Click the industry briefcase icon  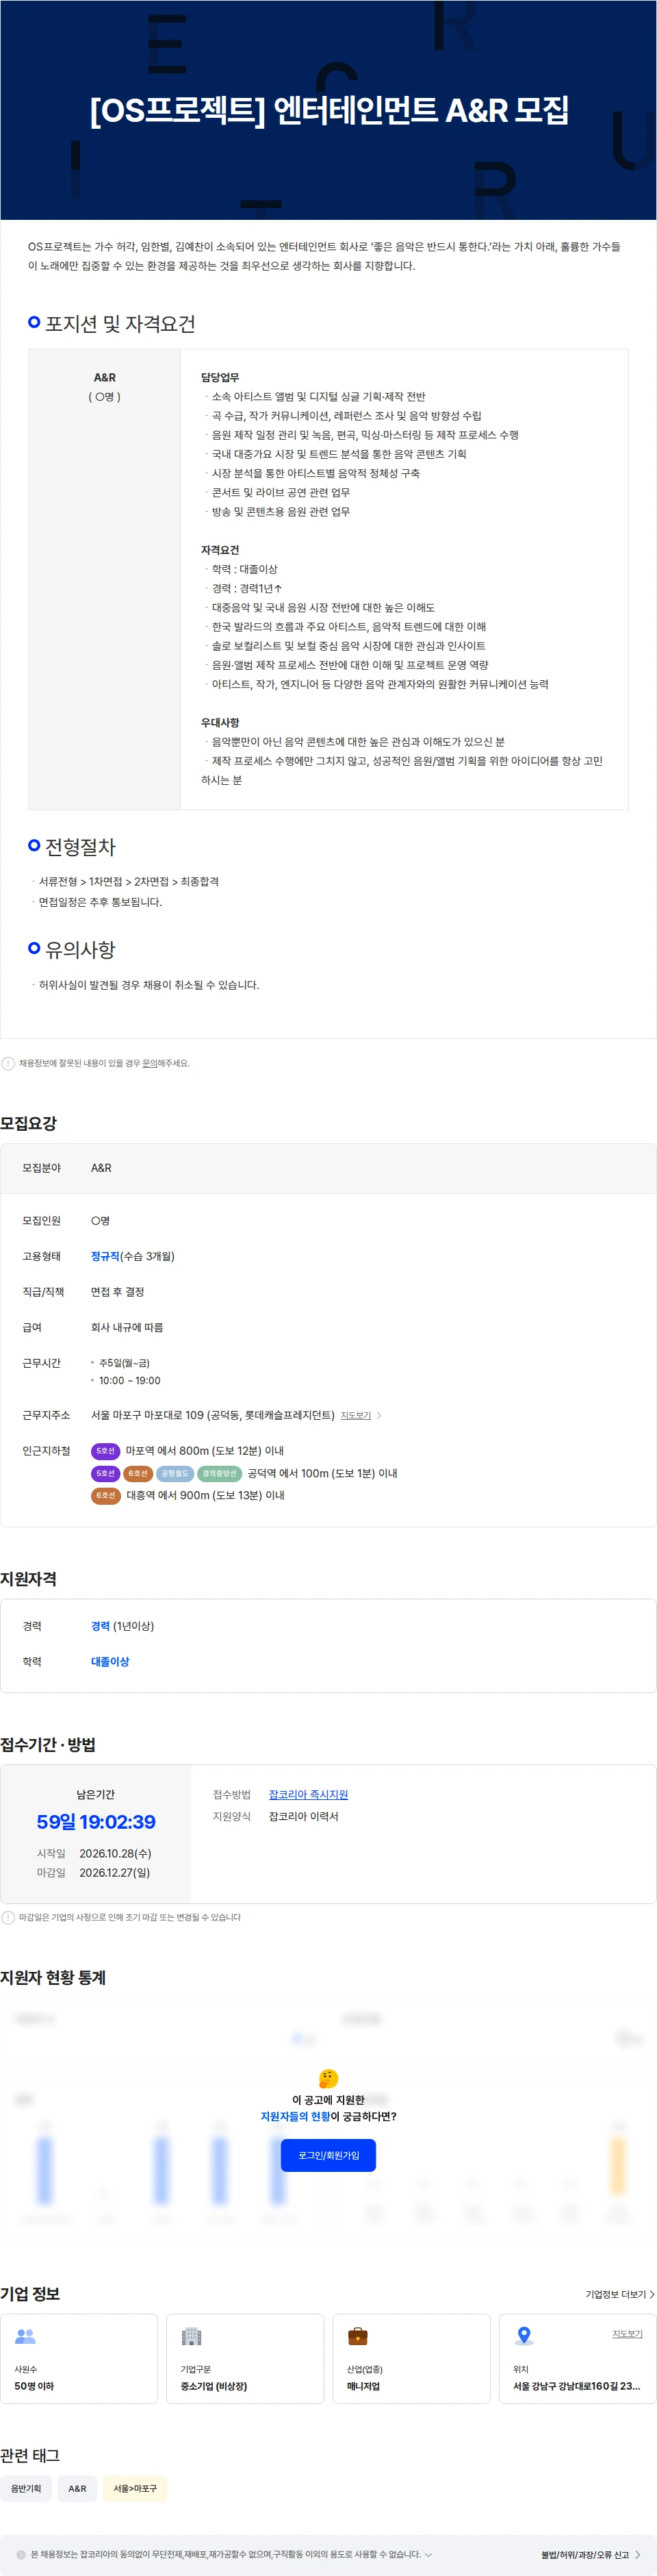point(357,2336)
